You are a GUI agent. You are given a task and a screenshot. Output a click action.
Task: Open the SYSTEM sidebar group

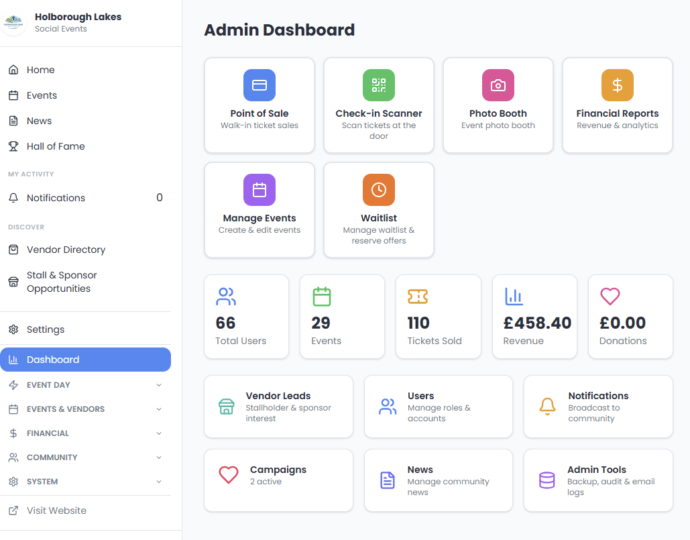click(x=85, y=482)
